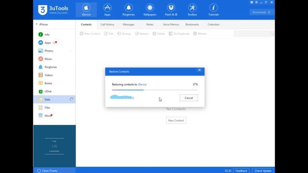Viewport: 308px width, 173px height.
Task: Select UDisk in the sidebar
Action: click(54, 91)
